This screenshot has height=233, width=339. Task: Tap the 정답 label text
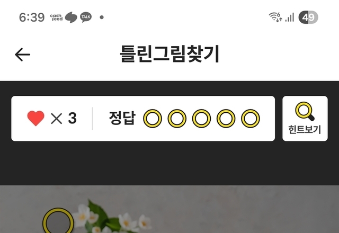coord(122,118)
